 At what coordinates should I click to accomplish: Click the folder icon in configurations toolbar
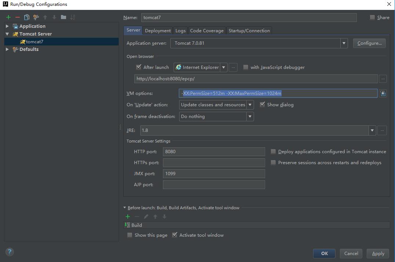click(64, 17)
